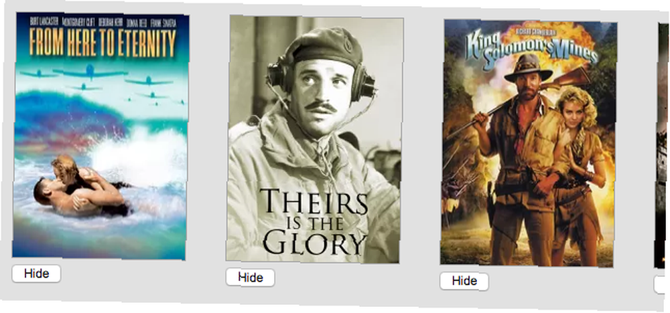Select the Theirs Is the Glory poster
The image size is (670, 313).
tap(314, 139)
